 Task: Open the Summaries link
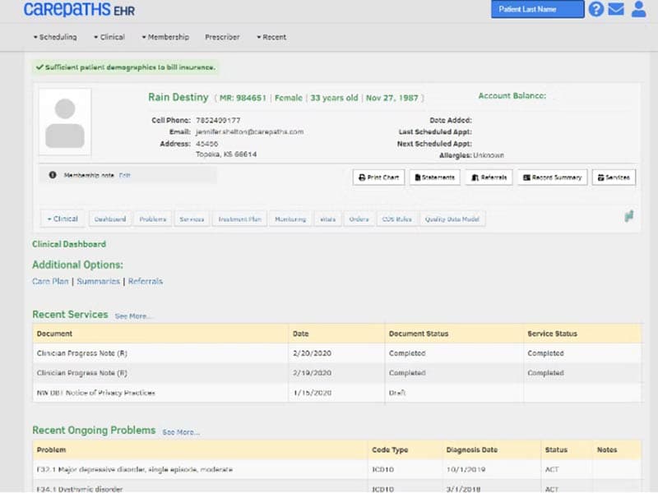click(x=98, y=281)
